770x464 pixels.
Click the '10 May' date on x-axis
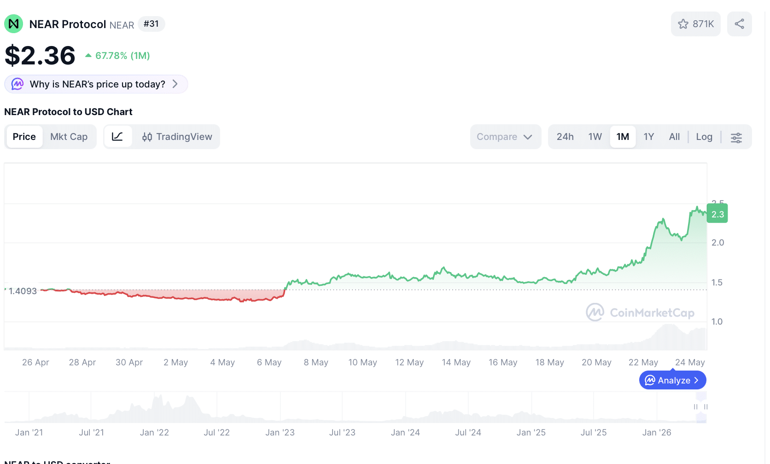363,362
